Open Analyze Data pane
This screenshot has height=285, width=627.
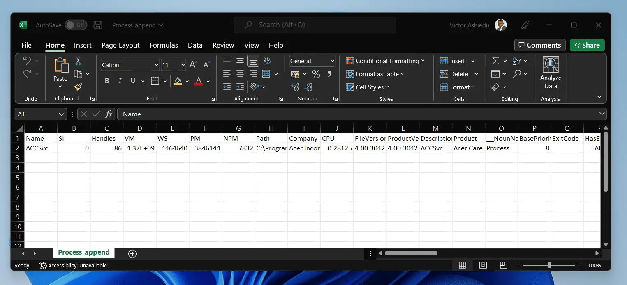click(551, 73)
